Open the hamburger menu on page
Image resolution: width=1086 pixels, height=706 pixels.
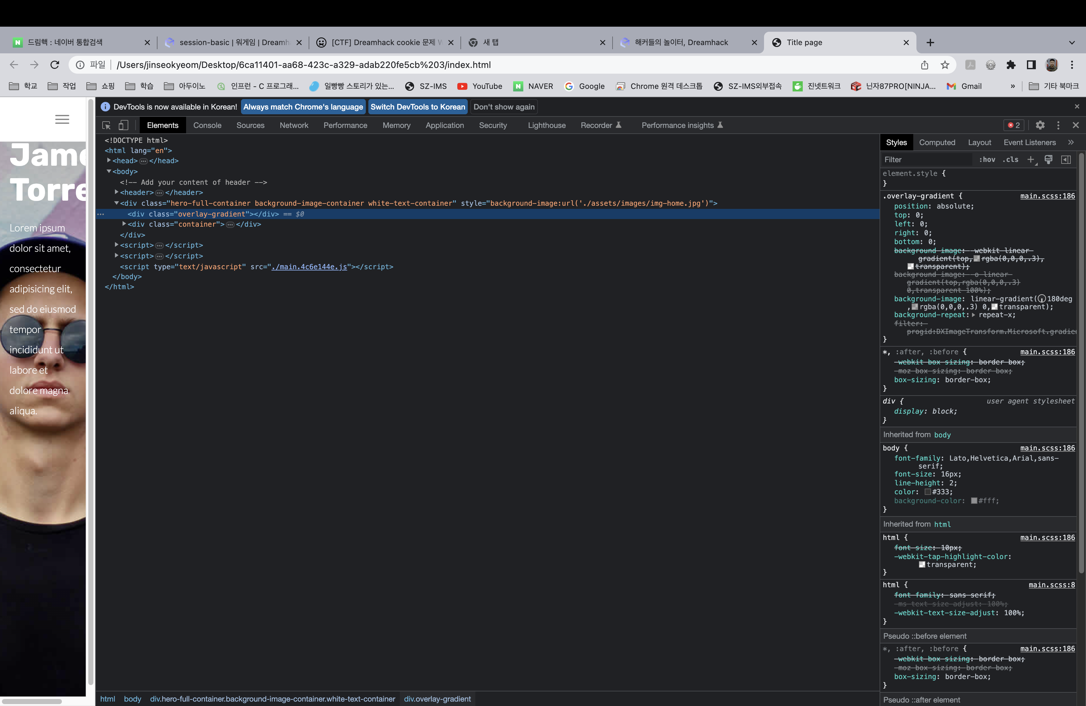pyautogui.click(x=62, y=119)
